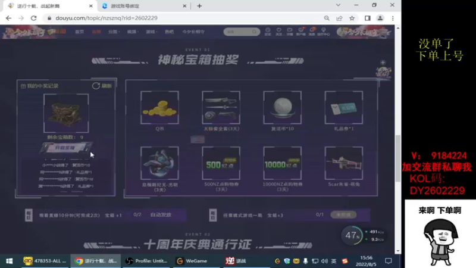This screenshot has width=476, height=268.
Task: Click the volume speaker tray icon
Action: click(x=324, y=261)
